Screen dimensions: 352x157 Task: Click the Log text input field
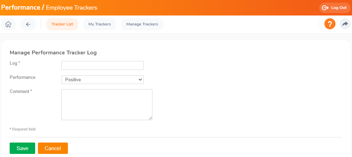pyautogui.click(x=103, y=65)
